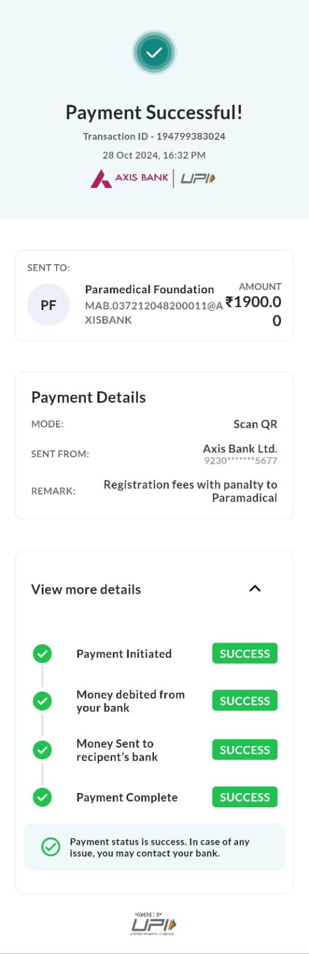The width and height of the screenshot is (309, 954).
Task: Click the green check beside Payment Initiated
Action: coord(42,654)
